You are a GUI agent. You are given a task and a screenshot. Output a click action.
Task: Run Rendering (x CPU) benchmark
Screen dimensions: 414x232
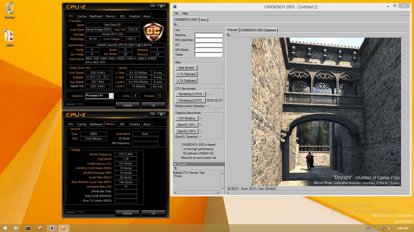[190, 101]
